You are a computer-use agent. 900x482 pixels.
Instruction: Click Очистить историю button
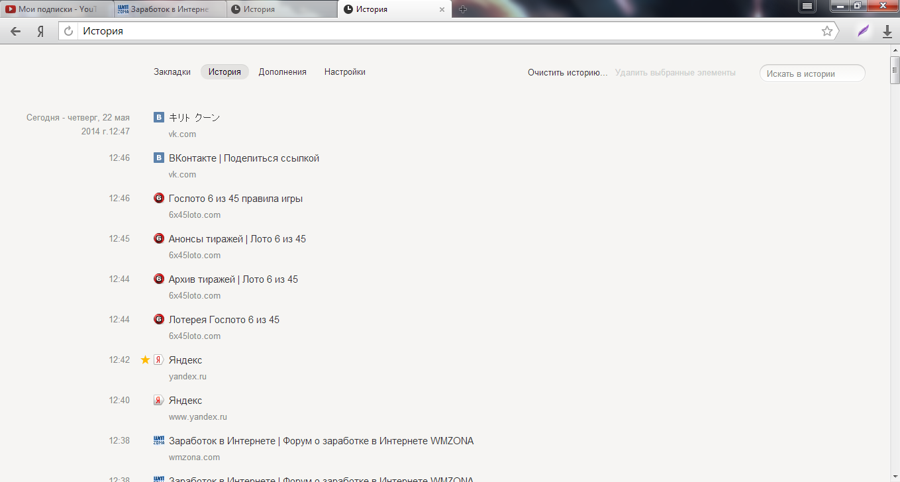pyautogui.click(x=568, y=72)
